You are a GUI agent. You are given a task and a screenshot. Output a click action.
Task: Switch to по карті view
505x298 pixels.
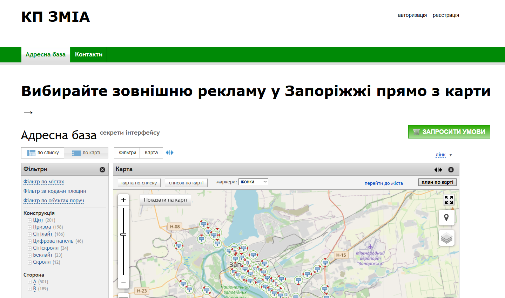(86, 153)
